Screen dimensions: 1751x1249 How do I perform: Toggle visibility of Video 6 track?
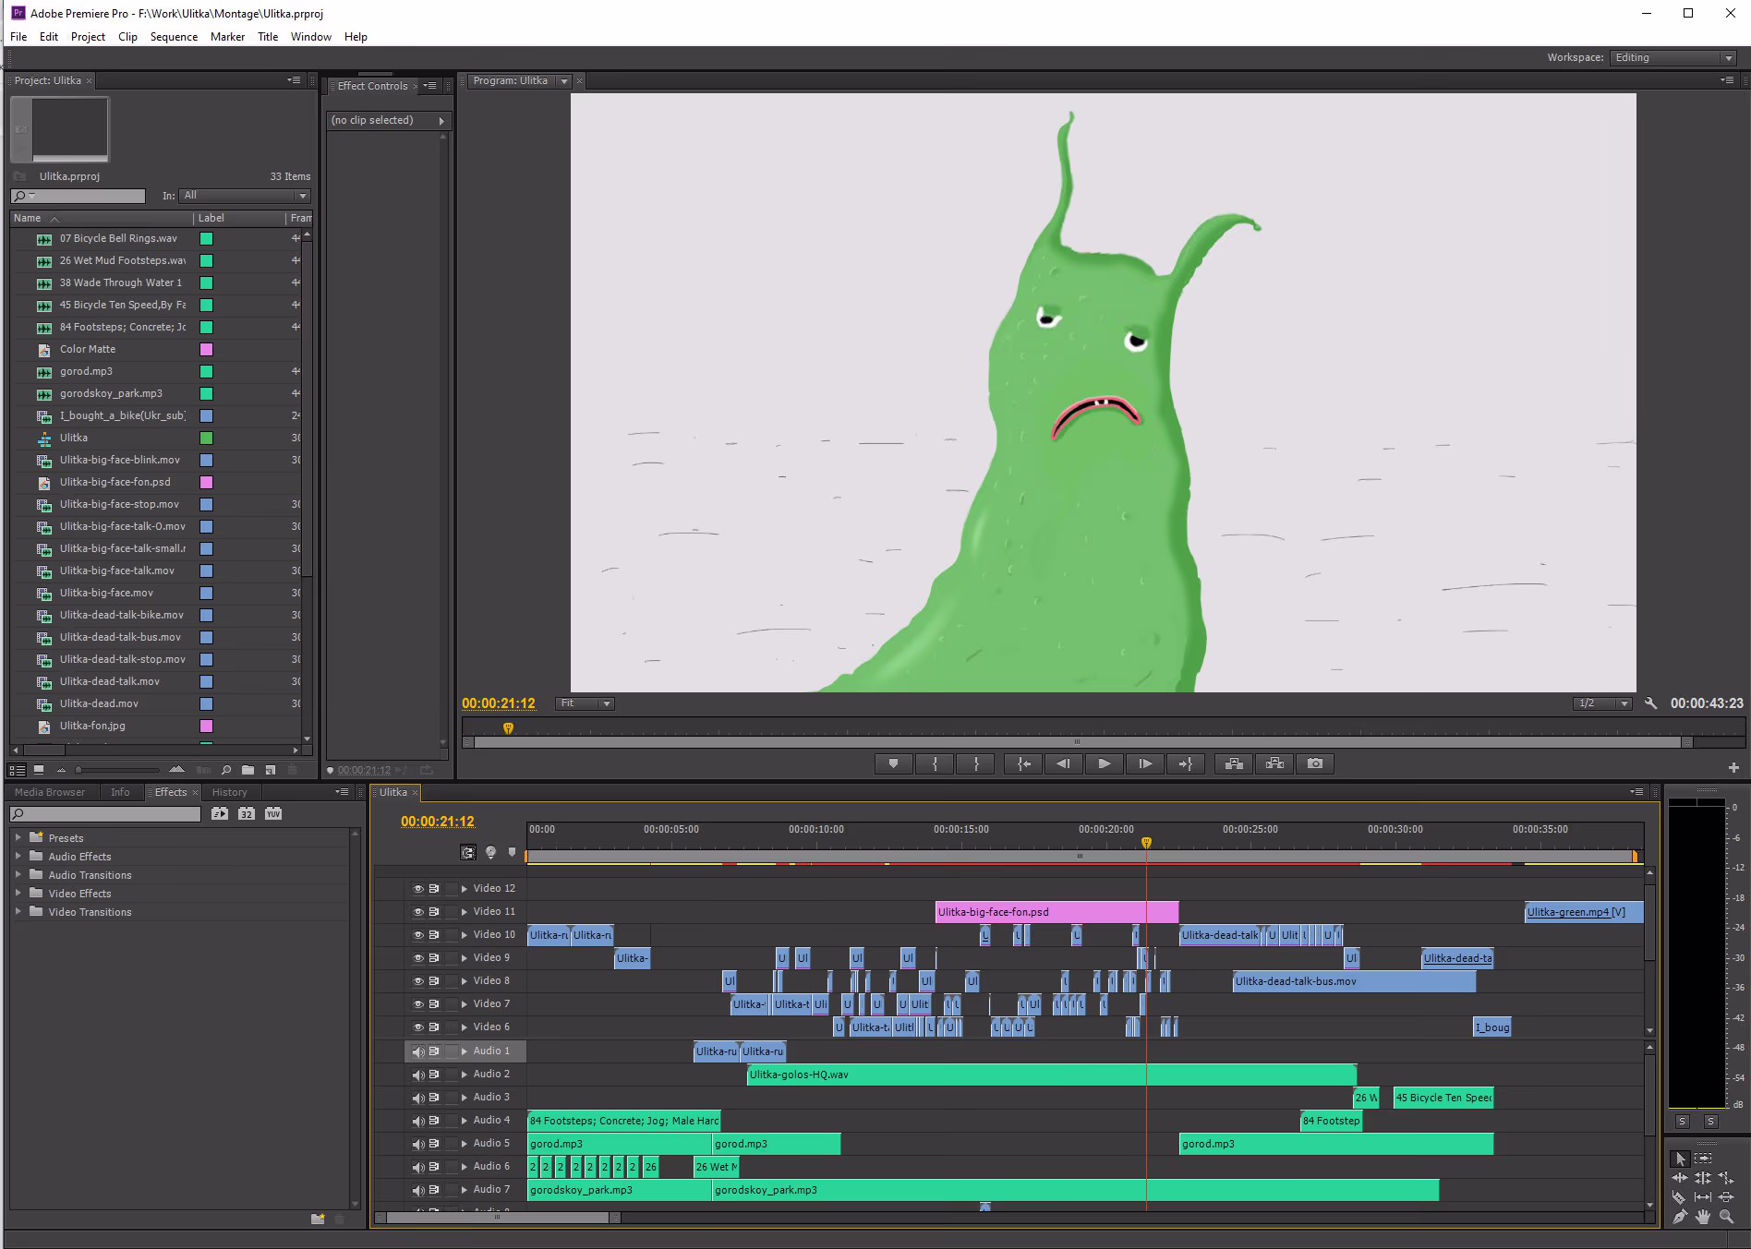pyautogui.click(x=417, y=1027)
